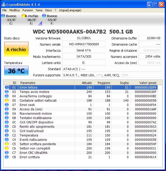Click status orb of row 09 Acceso da (ore)

click(x=7, y=109)
